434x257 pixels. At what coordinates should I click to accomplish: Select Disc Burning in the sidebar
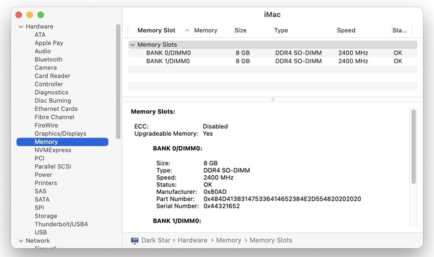coord(53,100)
